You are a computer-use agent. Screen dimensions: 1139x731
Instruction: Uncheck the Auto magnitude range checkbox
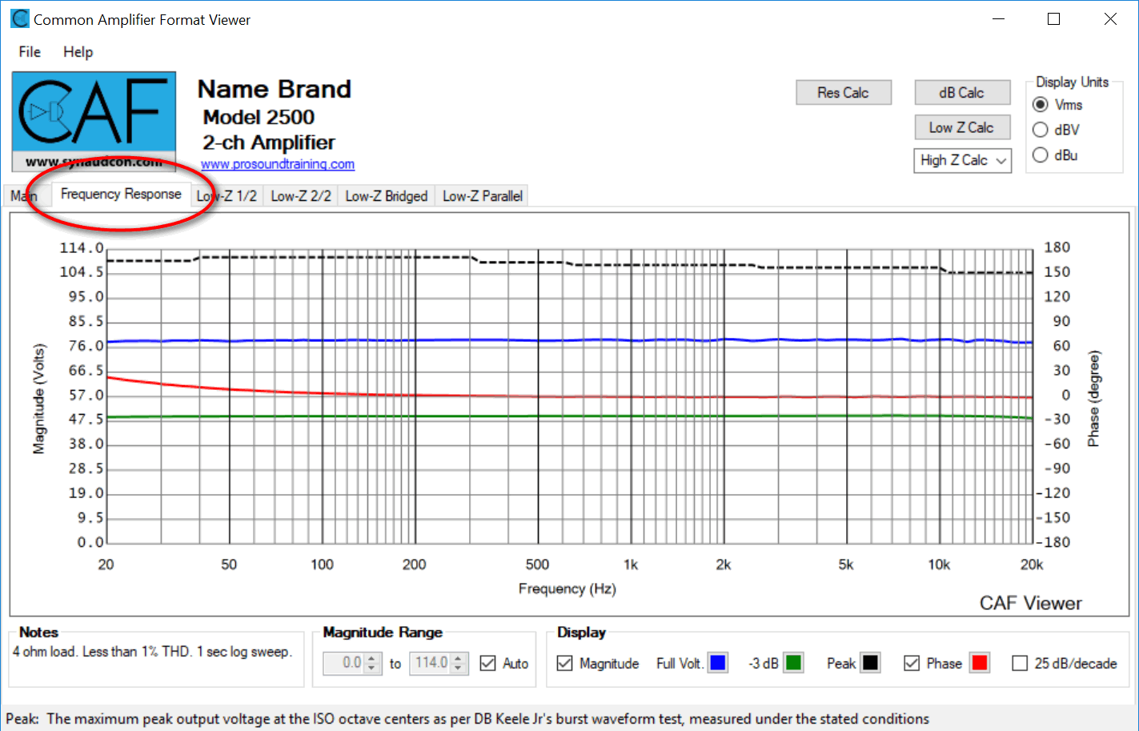click(x=487, y=663)
